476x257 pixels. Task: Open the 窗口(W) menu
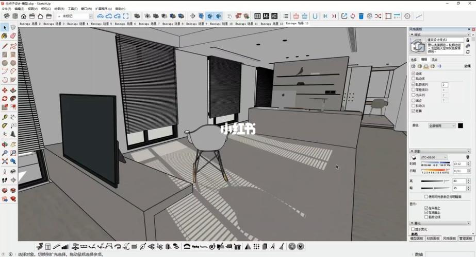coord(86,9)
